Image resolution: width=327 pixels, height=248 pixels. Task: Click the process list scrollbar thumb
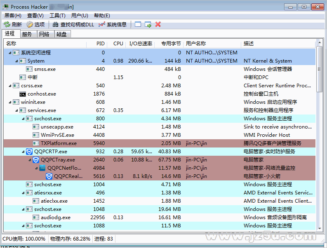tap(319, 69)
